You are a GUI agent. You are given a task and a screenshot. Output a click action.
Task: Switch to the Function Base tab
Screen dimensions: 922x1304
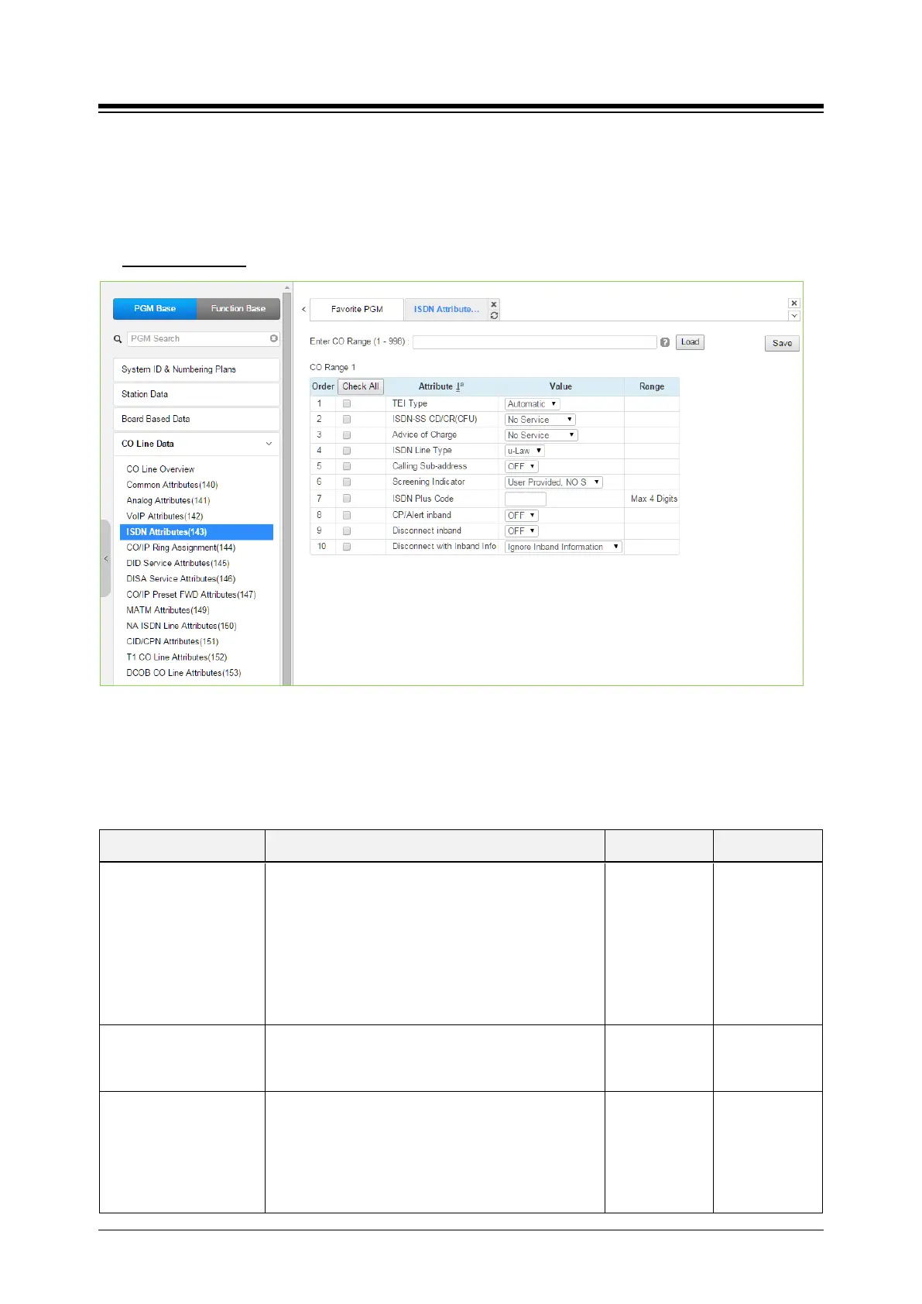238,308
